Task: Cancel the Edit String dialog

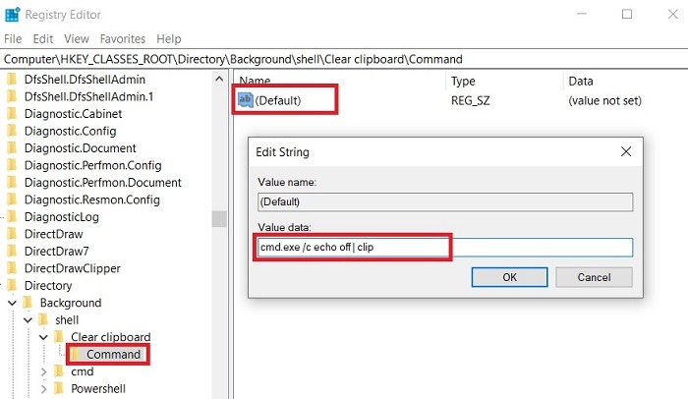Action: click(x=594, y=277)
